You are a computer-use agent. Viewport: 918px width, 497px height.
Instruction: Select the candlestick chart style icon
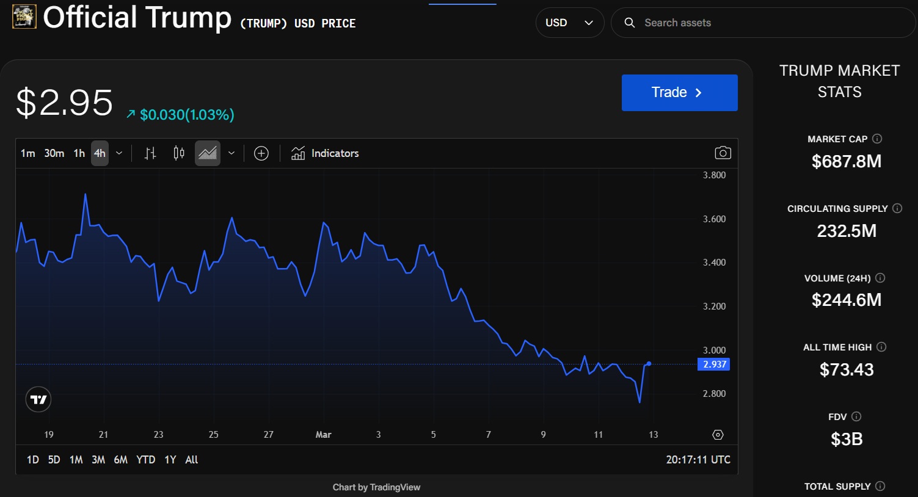tap(179, 153)
